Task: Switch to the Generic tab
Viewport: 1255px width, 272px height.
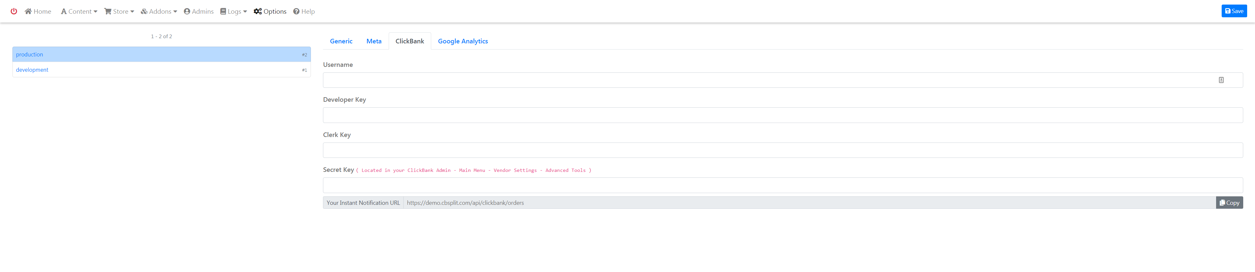Action: click(x=341, y=41)
